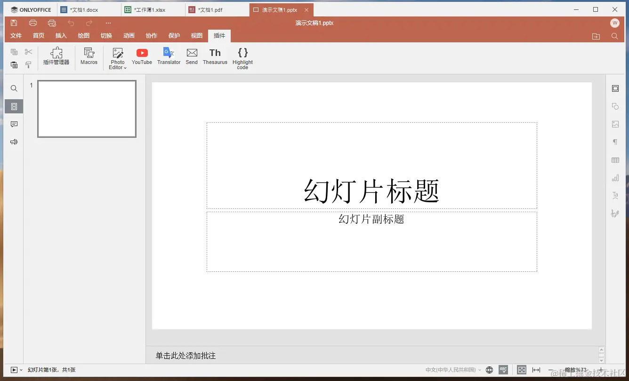The width and height of the screenshot is (629, 381).
Task: Open the Thesaurus plugin
Action: 215,56
